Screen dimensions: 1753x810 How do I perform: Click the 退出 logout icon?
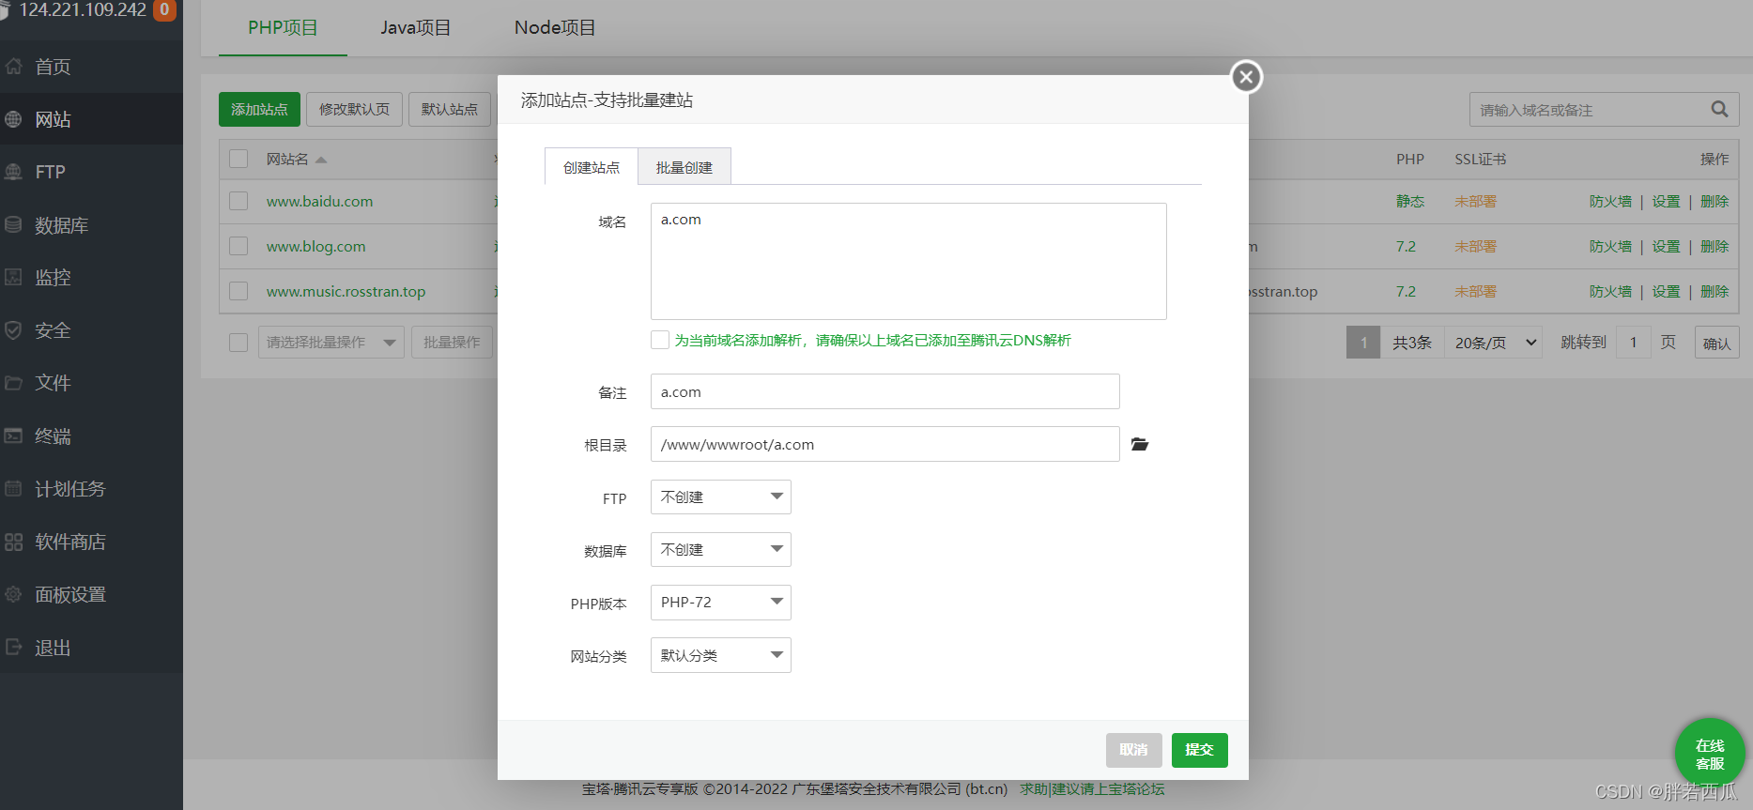(14, 647)
